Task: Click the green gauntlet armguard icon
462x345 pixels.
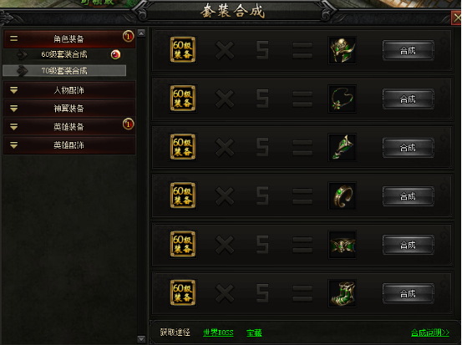Action: pos(342,147)
